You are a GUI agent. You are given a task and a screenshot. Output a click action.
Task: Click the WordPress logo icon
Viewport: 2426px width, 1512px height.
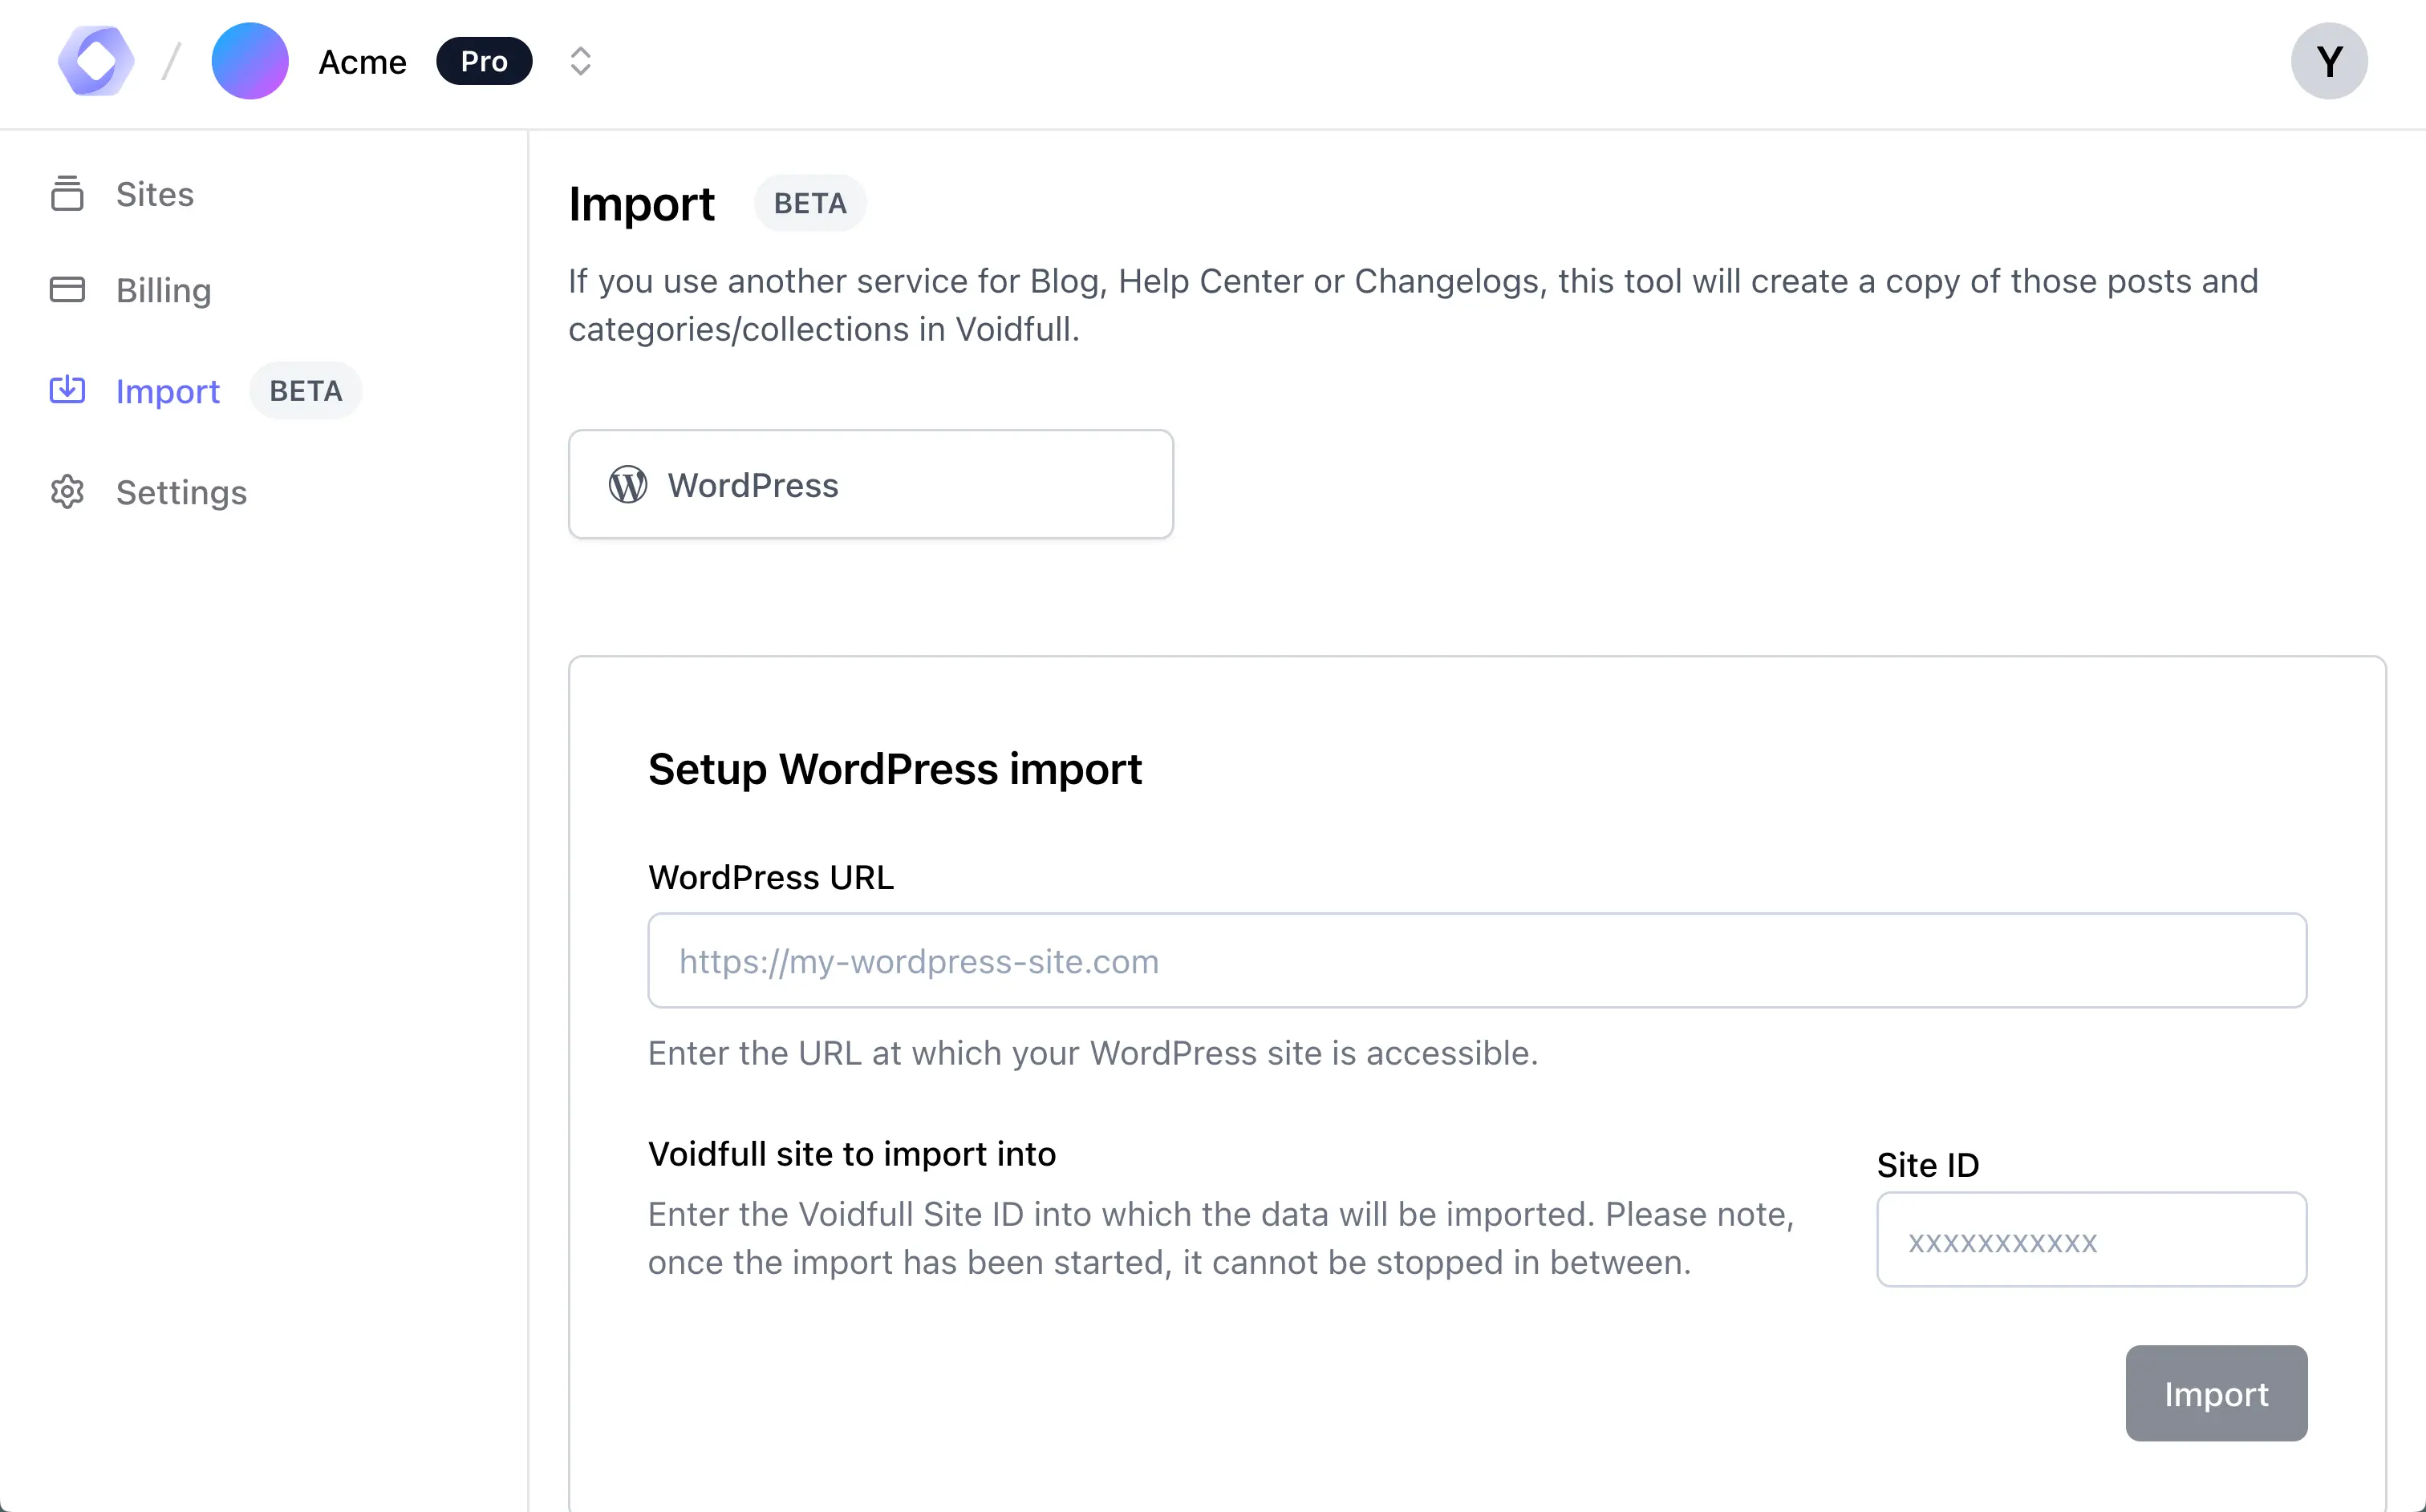628,484
